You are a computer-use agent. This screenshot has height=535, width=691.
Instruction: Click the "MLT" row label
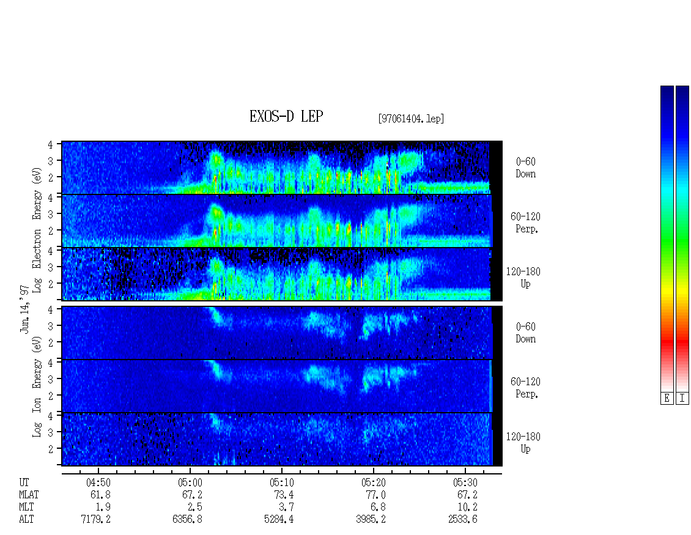click(26, 507)
